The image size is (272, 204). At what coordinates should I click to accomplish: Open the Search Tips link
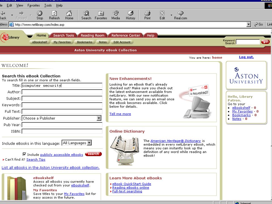tap(36, 160)
